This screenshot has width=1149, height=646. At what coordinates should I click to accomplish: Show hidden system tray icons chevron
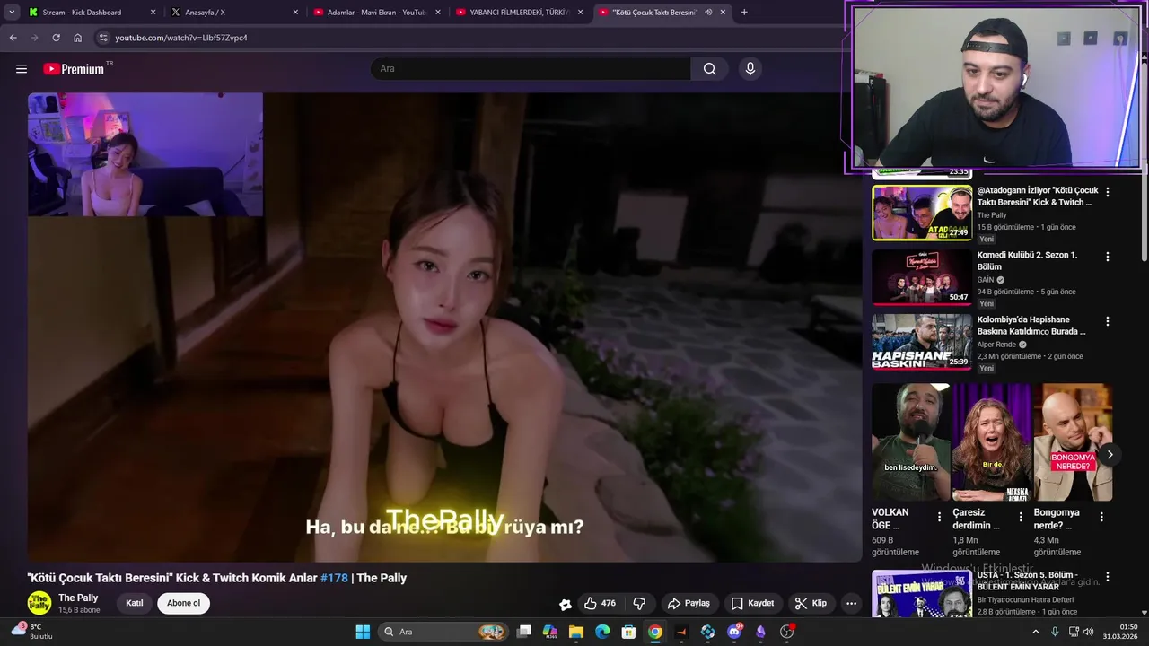tap(1035, 632)
